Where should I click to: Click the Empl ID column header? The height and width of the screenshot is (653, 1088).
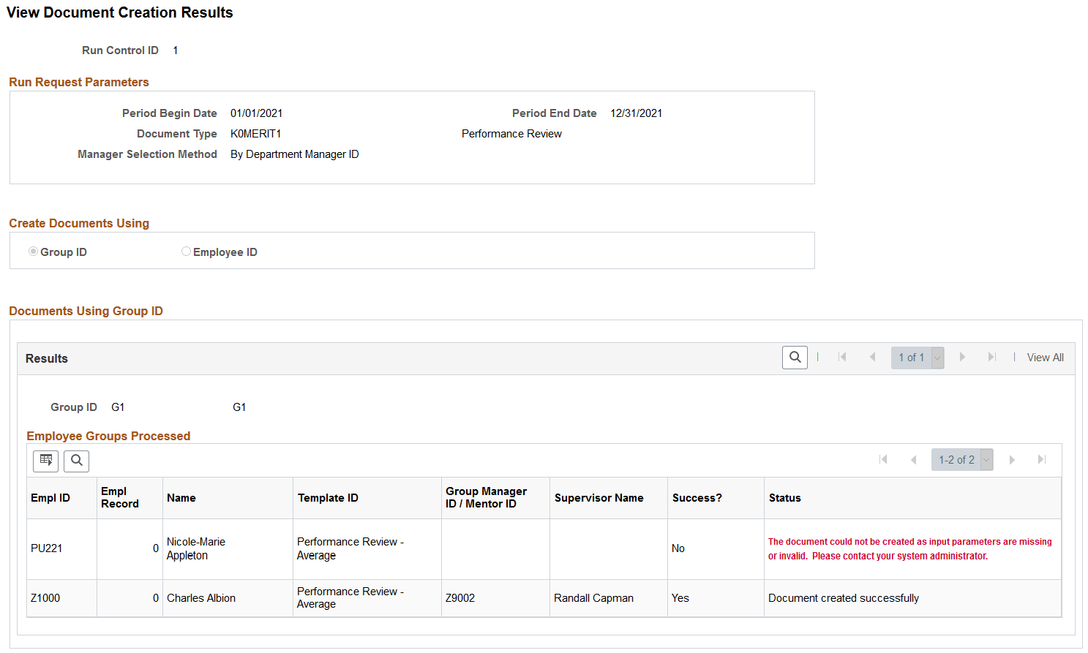click(x=50, y=497)
